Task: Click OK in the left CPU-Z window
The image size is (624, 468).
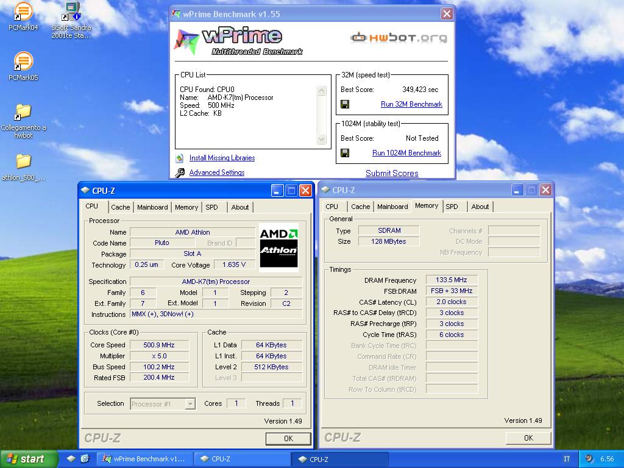Action: [288, 438]
